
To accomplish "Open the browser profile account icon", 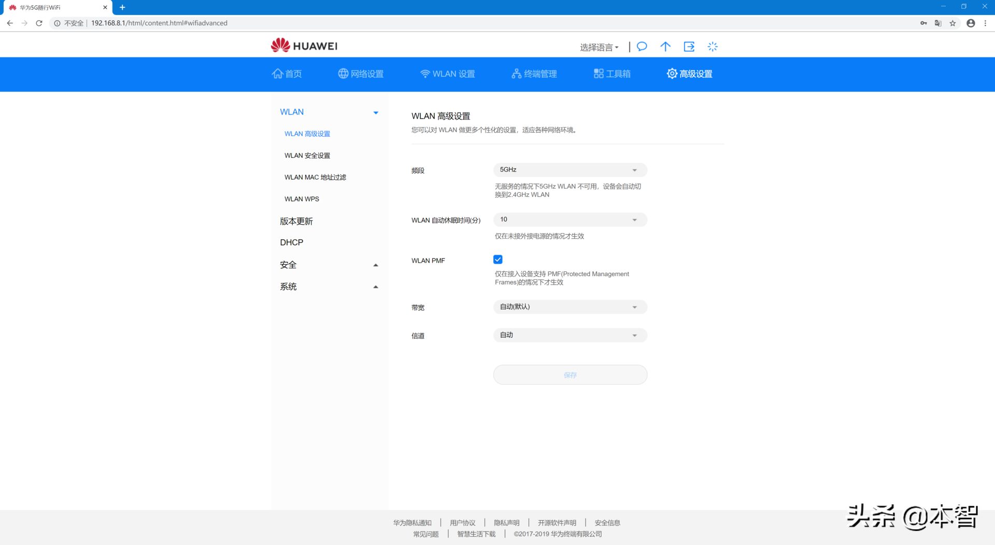I will 971,23.
